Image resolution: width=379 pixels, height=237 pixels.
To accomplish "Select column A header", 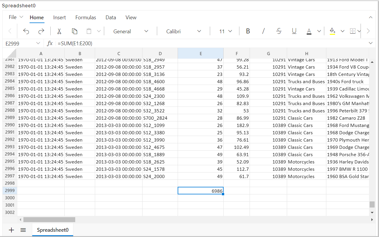I will click(x=41, y=53).
